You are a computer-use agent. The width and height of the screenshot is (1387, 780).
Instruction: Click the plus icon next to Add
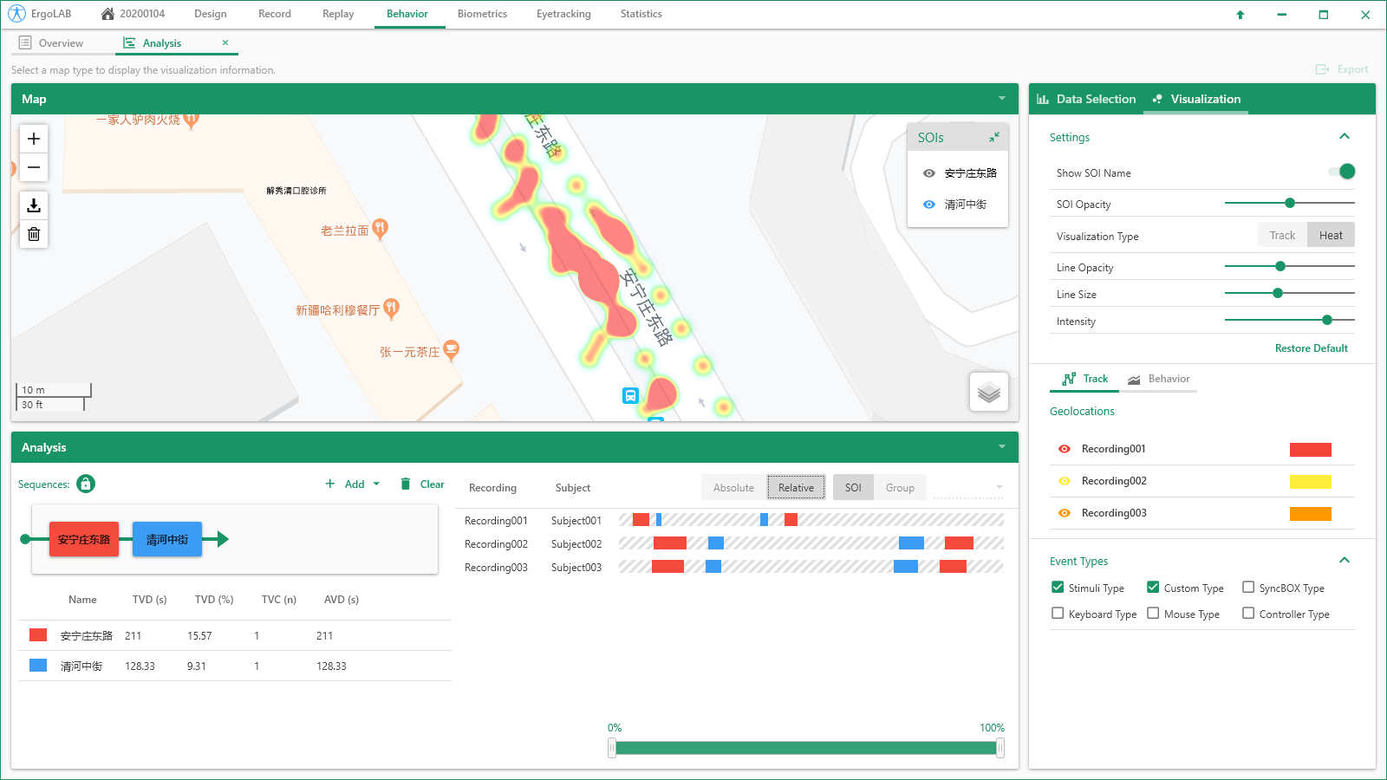click(x=329, y=484)
